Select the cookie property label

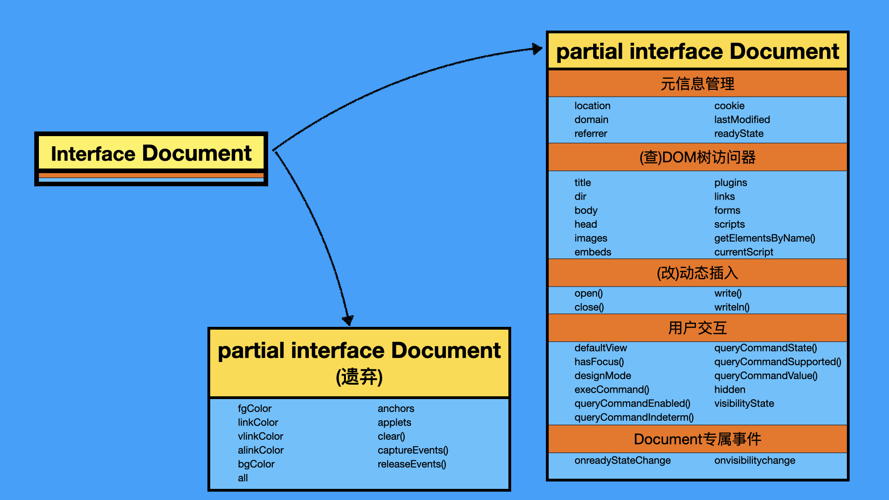(728, 106)
